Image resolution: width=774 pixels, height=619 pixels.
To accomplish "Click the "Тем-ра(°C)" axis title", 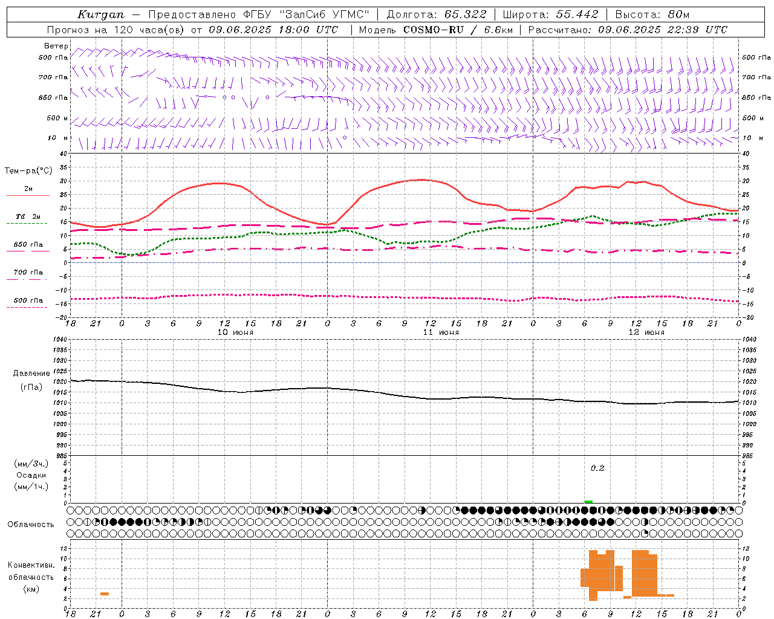I will 28,171.
